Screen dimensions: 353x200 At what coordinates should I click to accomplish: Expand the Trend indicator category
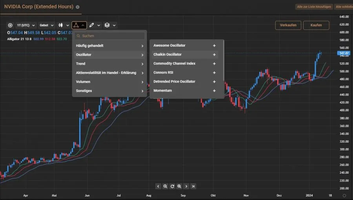(110, 64)
